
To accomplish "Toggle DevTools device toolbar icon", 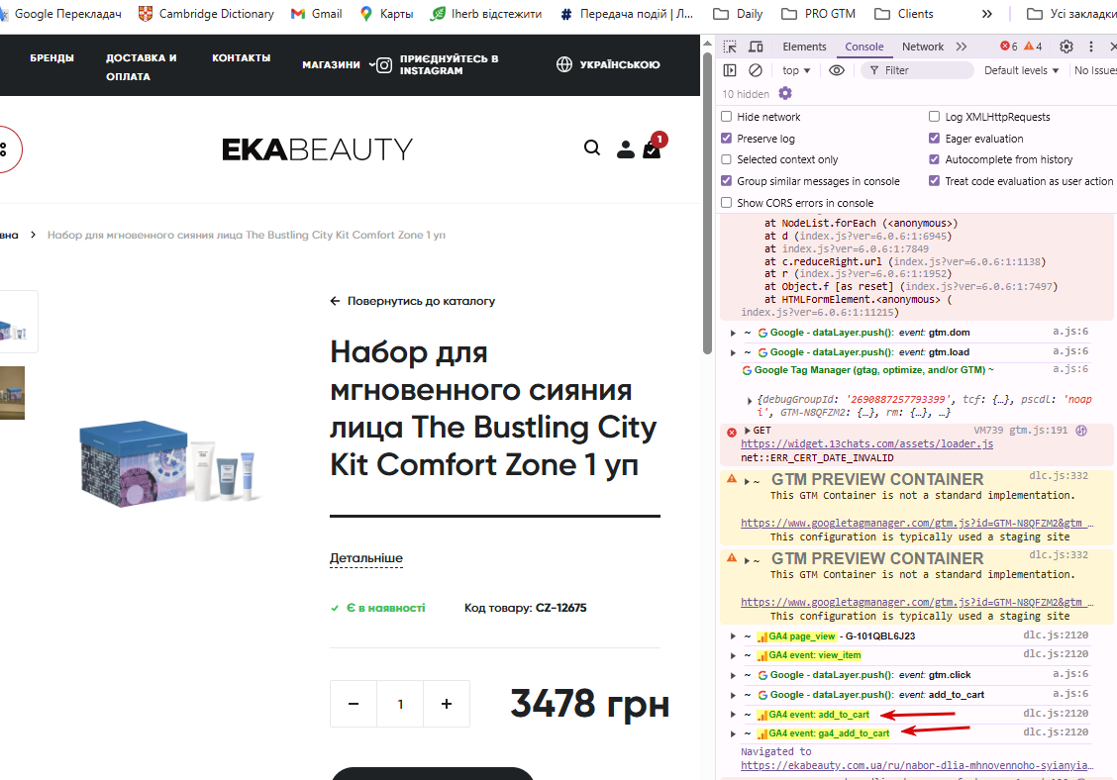I will (756, 47).
